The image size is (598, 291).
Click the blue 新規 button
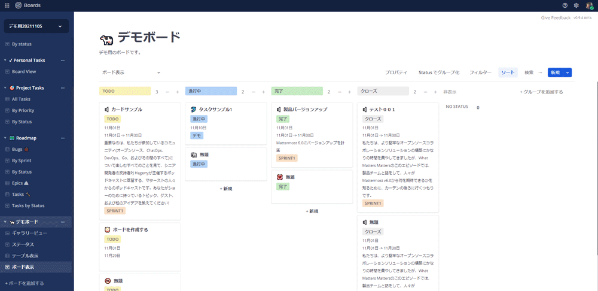[x=556, y=72]
